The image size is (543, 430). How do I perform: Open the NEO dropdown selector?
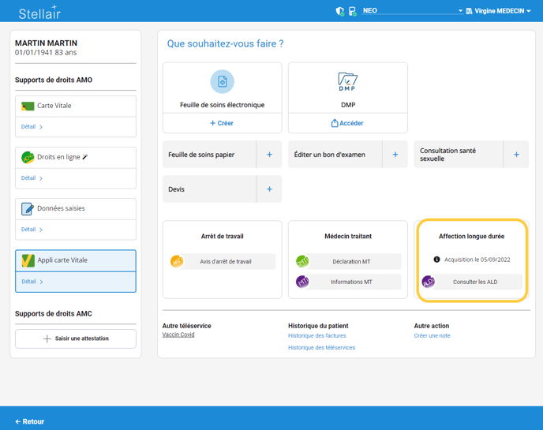[x=412, y=11]
